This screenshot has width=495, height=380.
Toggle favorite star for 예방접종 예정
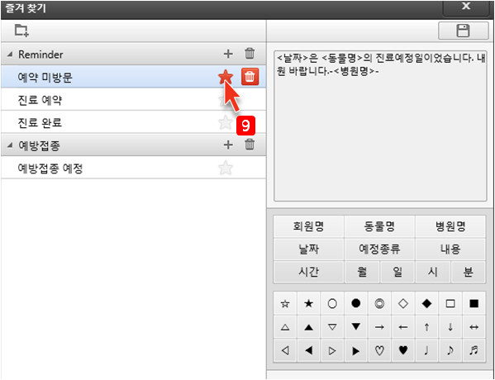pyautogui.click(x=226, y=168)
